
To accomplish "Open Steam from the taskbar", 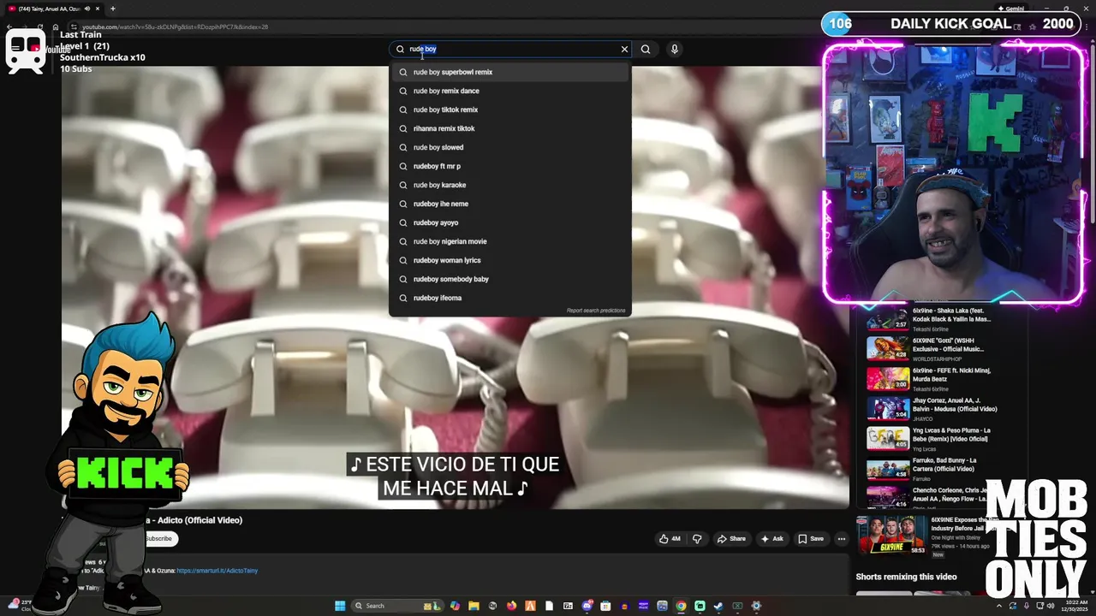I will (x=718, y=606).
